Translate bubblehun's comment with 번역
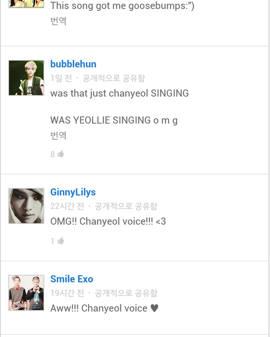 pyautogui.click(x=58, y=135)
